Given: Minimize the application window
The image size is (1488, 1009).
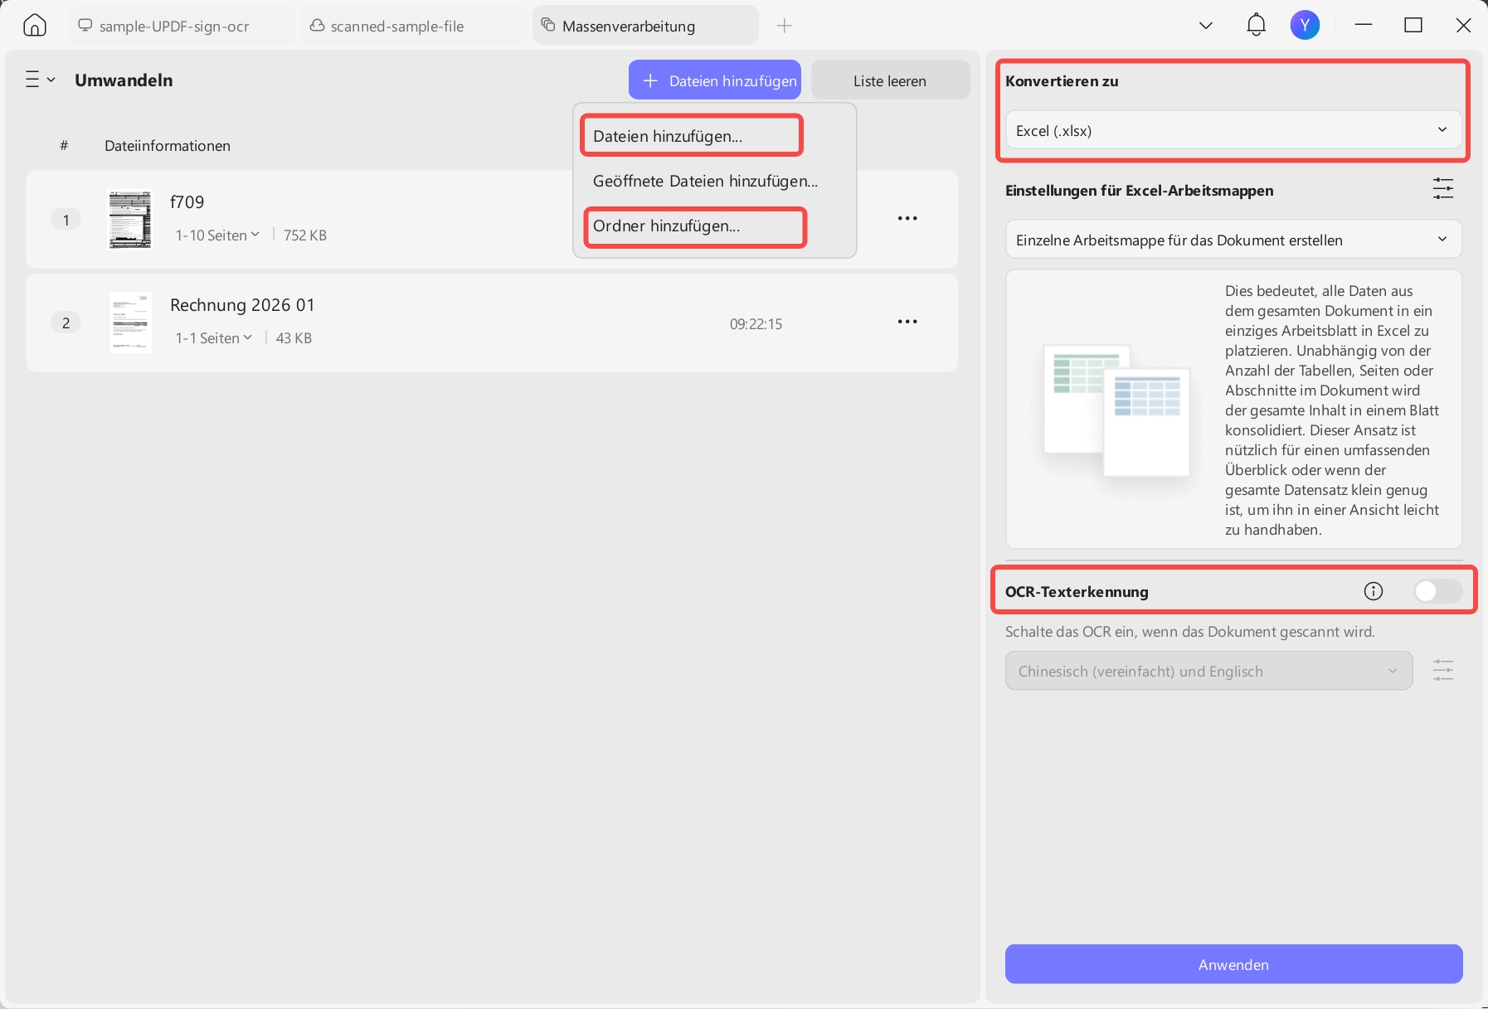Looking at the screenshot, I should point(1364,26).
